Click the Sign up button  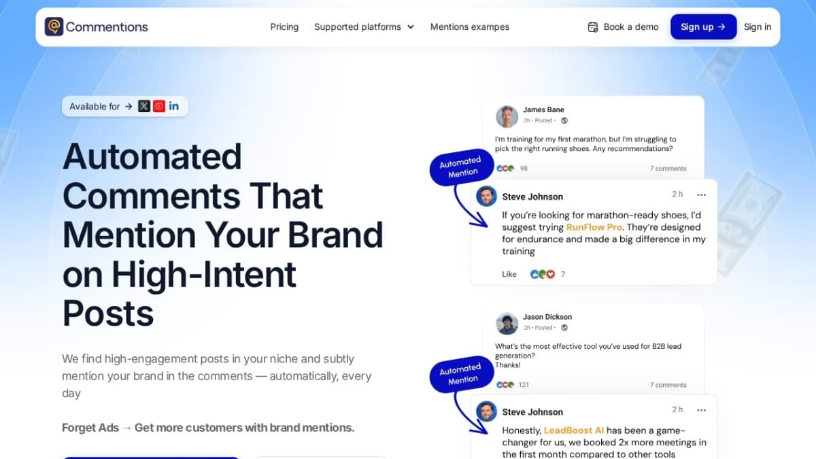pyautogui.click(x=703, y=27)
